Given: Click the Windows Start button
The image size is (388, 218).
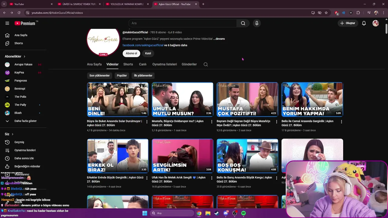Looking at the screenshot, I should click(x=145, y=213).
